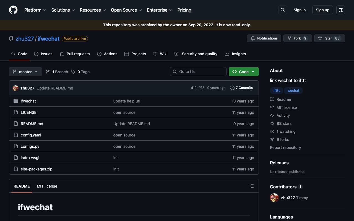354x221 pixels.
Task: Click the site-packages.zip file icon
Action: [x=16, y=169]
